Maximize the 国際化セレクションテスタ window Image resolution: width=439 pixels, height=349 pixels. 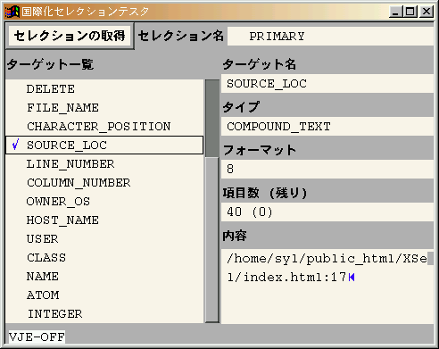click(410, 12)
